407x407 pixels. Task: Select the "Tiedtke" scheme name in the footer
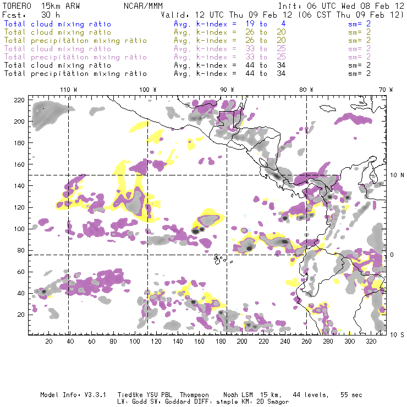pos(130,395)
